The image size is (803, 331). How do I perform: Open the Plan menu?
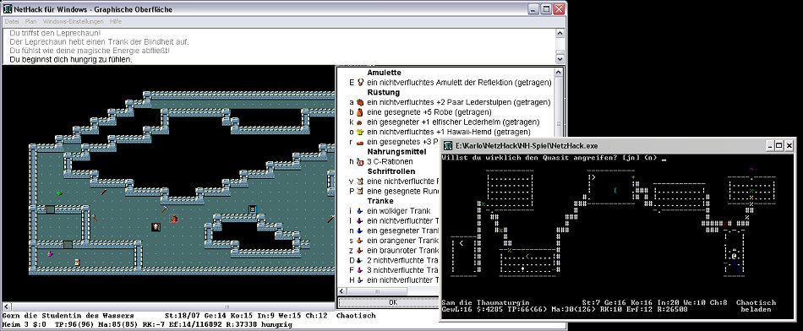(x=30, y=21)
